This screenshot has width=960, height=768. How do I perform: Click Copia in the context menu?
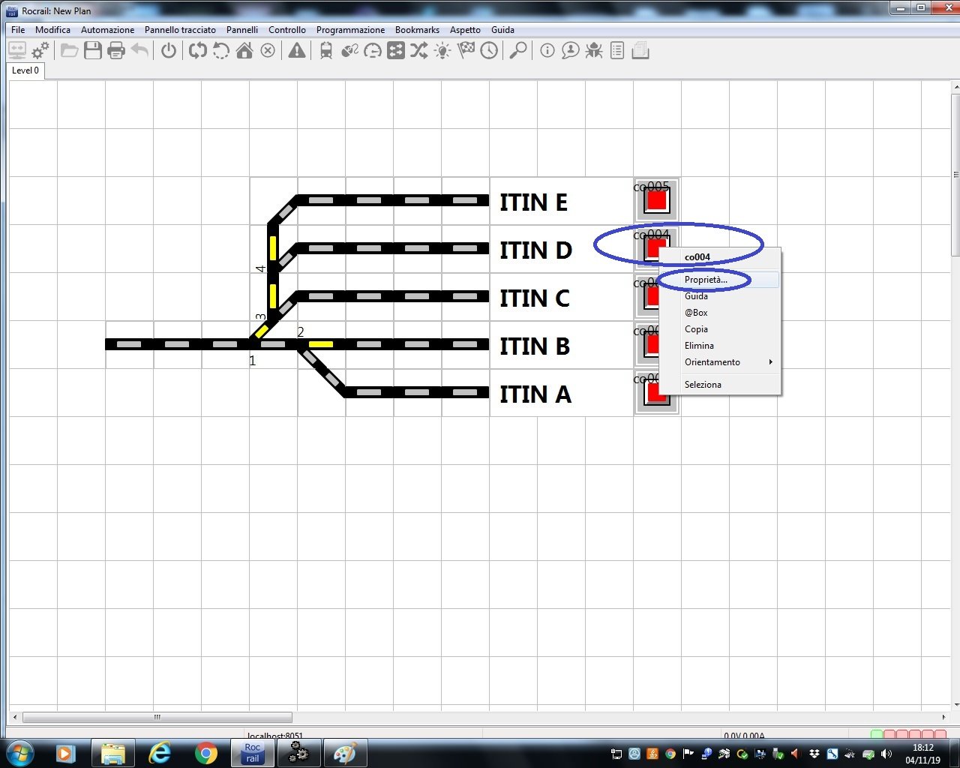coord(696,329)
